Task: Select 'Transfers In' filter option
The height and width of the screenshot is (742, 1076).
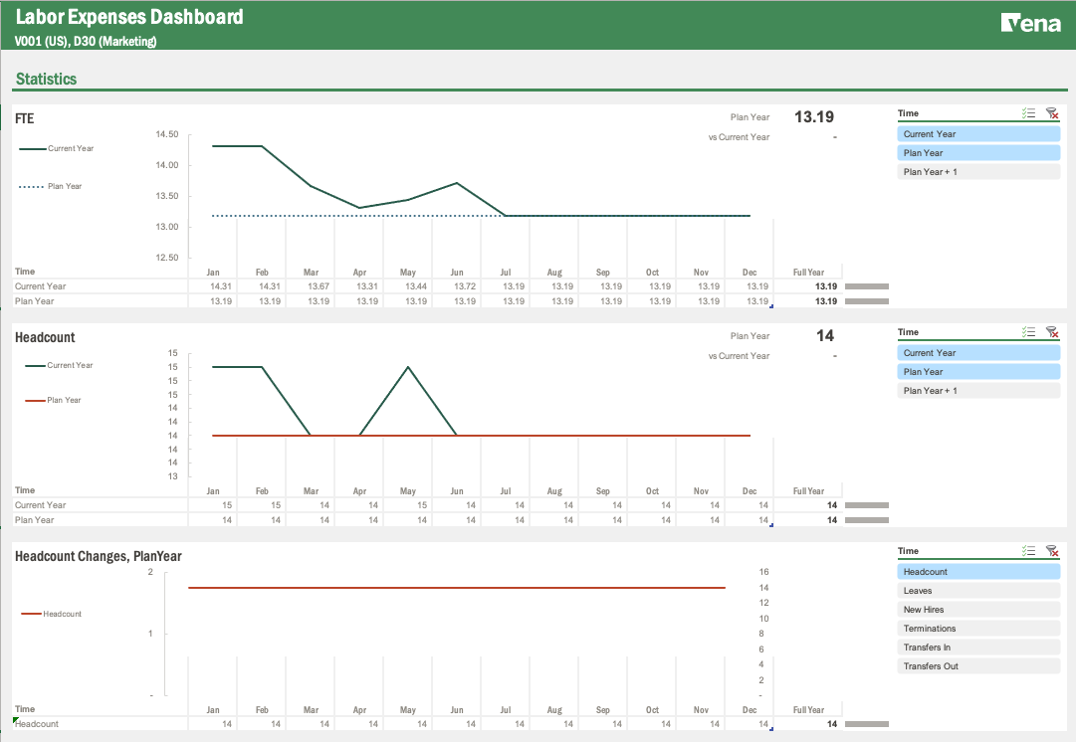Action: 978,647
